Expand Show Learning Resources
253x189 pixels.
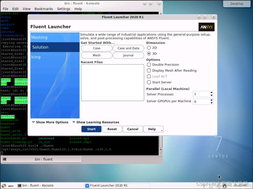pos(96,122)
